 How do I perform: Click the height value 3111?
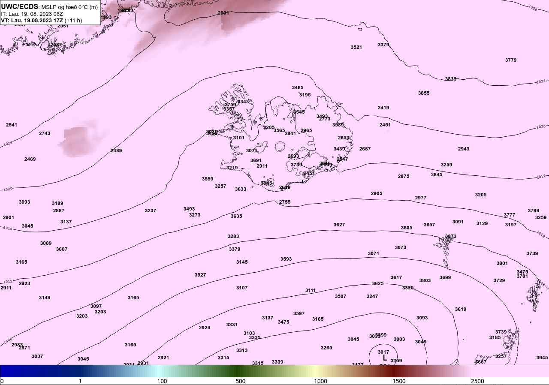311,290
